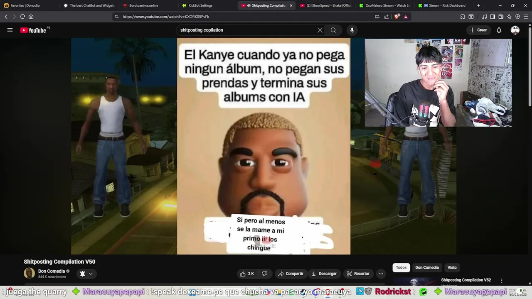Switch to Stream - Kick Dashboard tab
532x299 pixels.
444,5
